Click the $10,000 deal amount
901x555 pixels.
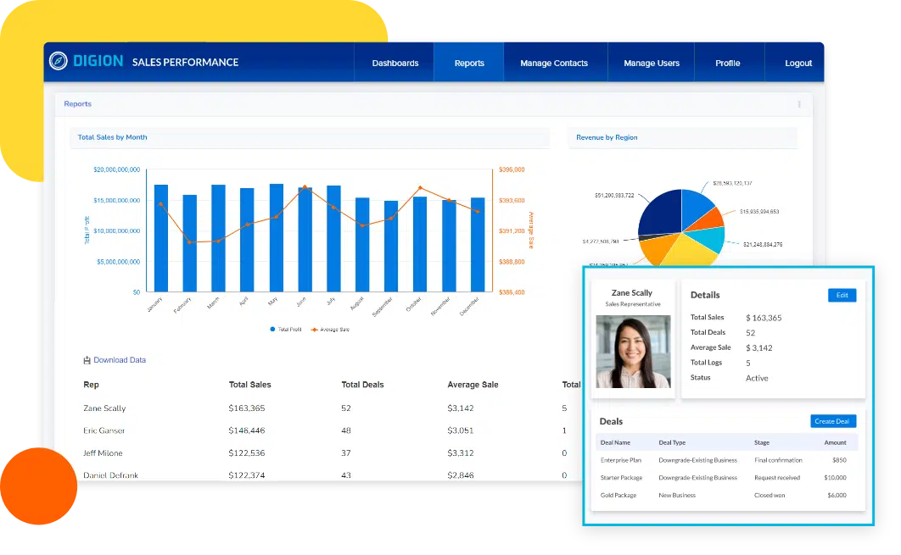pyautogui.click(x=835, y=478)
